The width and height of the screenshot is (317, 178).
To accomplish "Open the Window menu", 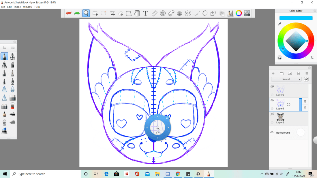I will coord(27,7).
